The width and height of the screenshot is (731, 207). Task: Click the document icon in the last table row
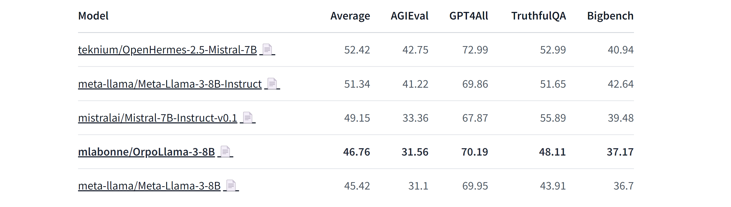(231, 185)
